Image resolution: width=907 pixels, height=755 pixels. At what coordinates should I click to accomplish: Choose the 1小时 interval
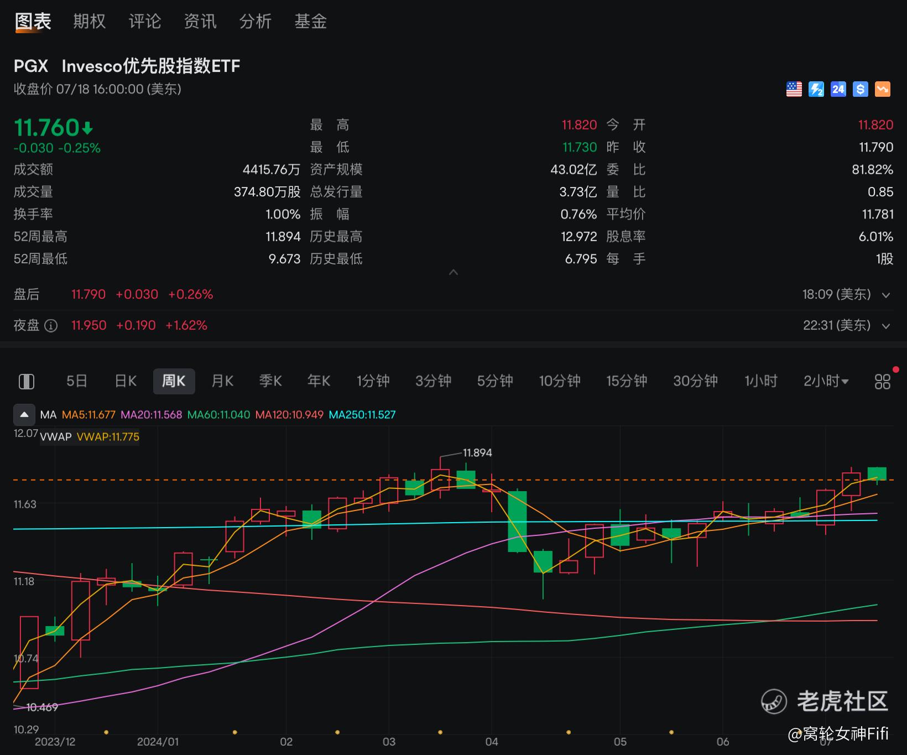[761, 381]
